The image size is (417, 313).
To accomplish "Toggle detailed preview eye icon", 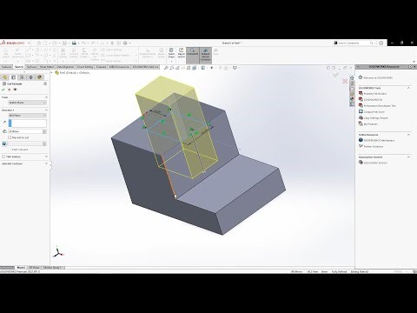I will point(15,90).
